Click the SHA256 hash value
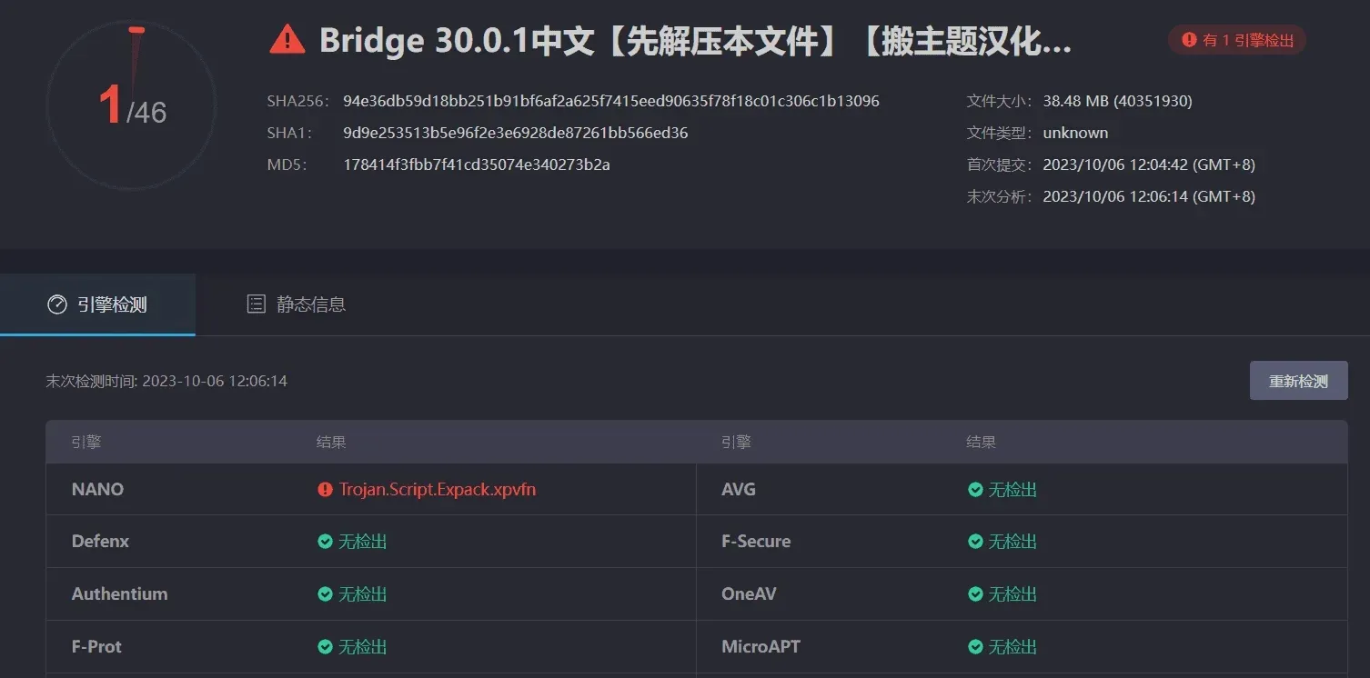The width and height of the screenshot is (1370, 678). (610, 101)
